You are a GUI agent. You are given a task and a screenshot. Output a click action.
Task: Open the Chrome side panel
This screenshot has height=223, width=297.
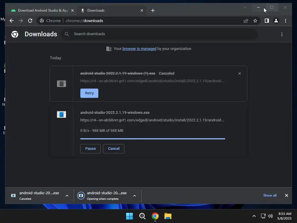click(x=267, y=21)
